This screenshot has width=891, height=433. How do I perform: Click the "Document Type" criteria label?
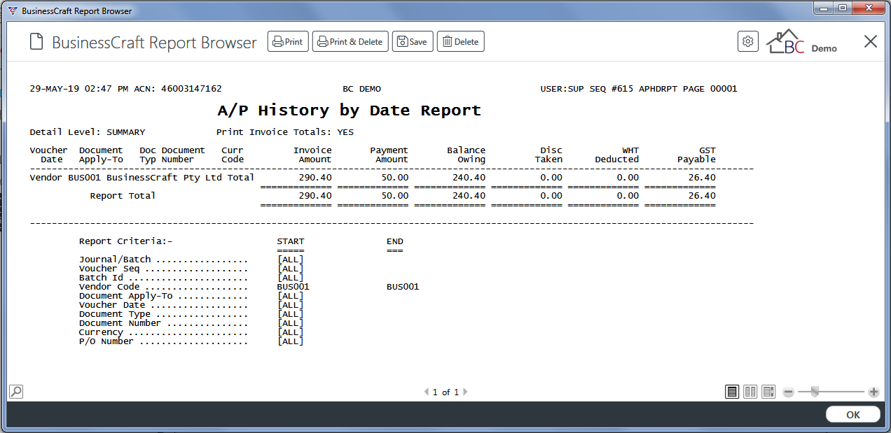tap(115, 314)
